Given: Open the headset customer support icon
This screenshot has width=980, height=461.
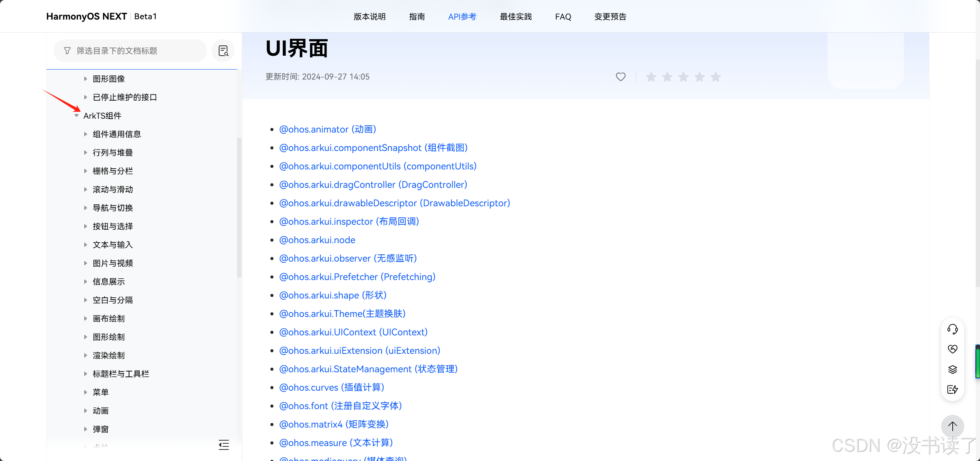Looking at the screenshot, I should 952,329.
